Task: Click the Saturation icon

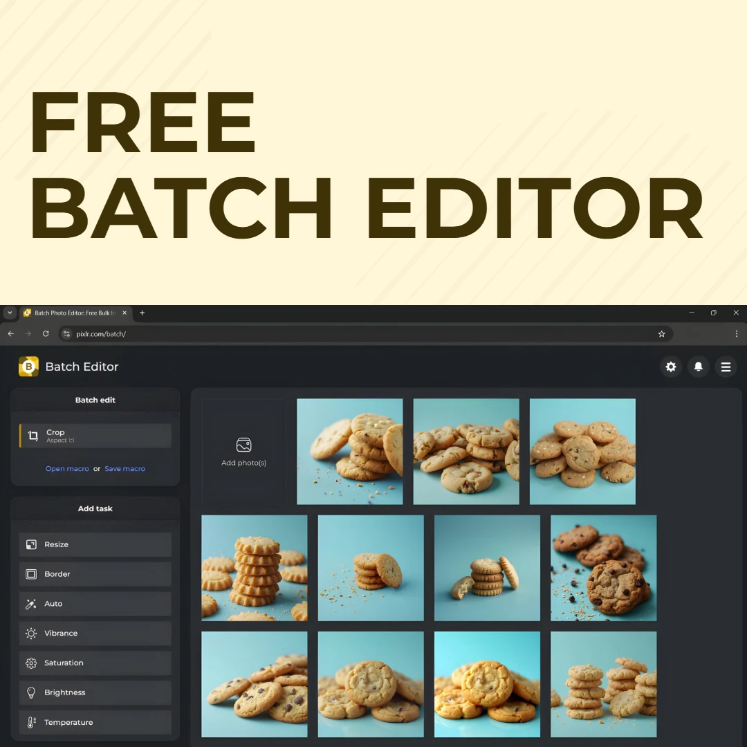Action: tap(31, 663)
